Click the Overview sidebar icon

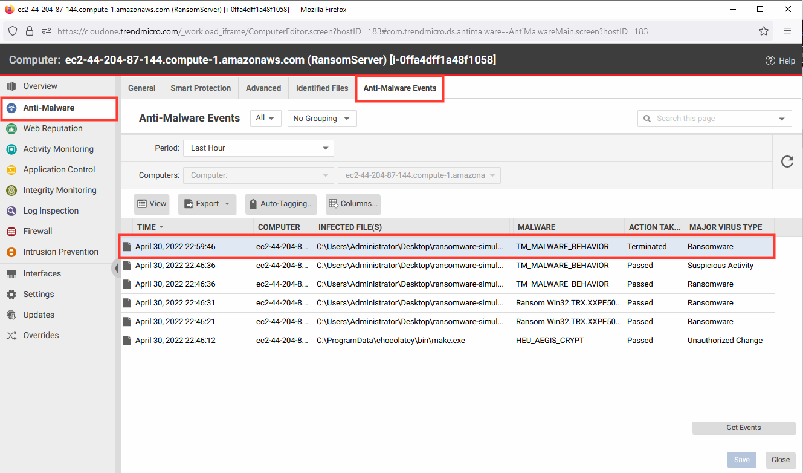click(11, 86)
